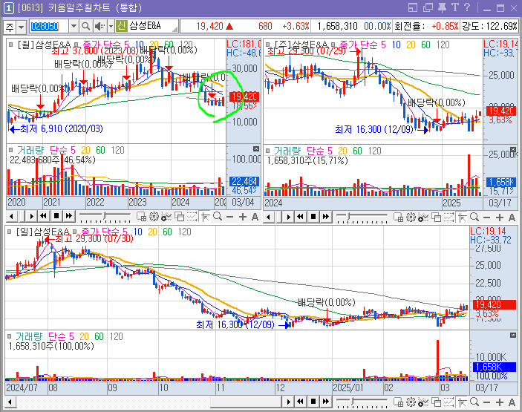Click the add indicator icon on daily chart
The width and height of the screenshot is (522, 412).
[x=423, y=402]
